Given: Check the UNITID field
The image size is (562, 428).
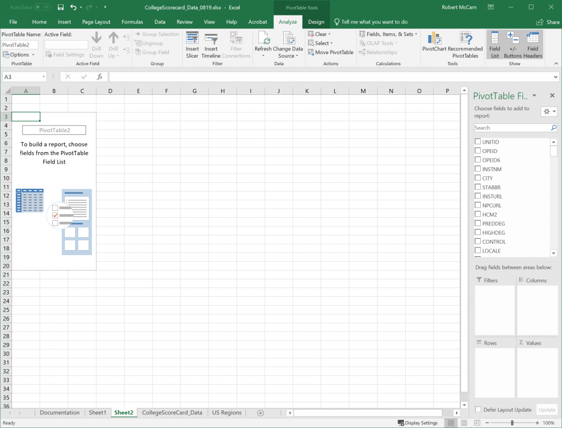Looking at the screenshot, I should (478, 142).
